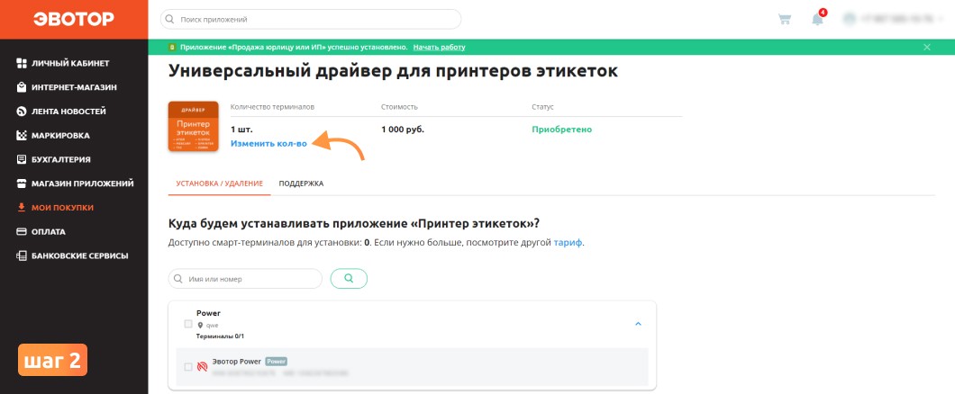Open Интернет-магазин menu item
Image resolution: width=955 pixels, height=394 pixels.
[x=74, y=87]
